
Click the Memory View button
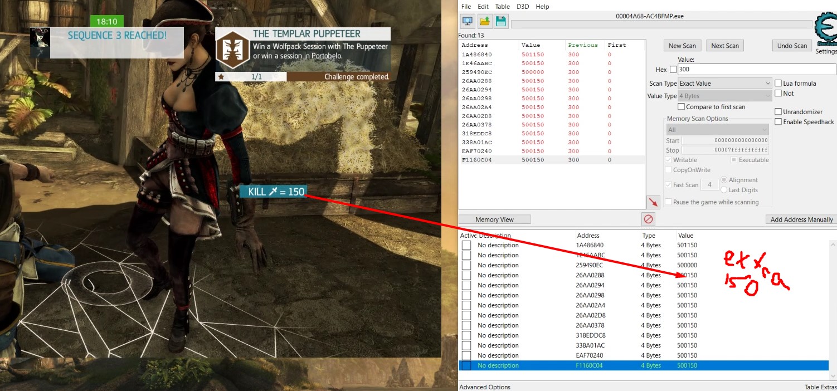coord(494,219)
